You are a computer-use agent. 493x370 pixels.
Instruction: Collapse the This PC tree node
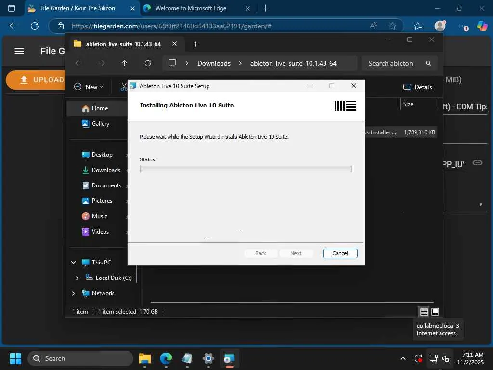(73, 263)
